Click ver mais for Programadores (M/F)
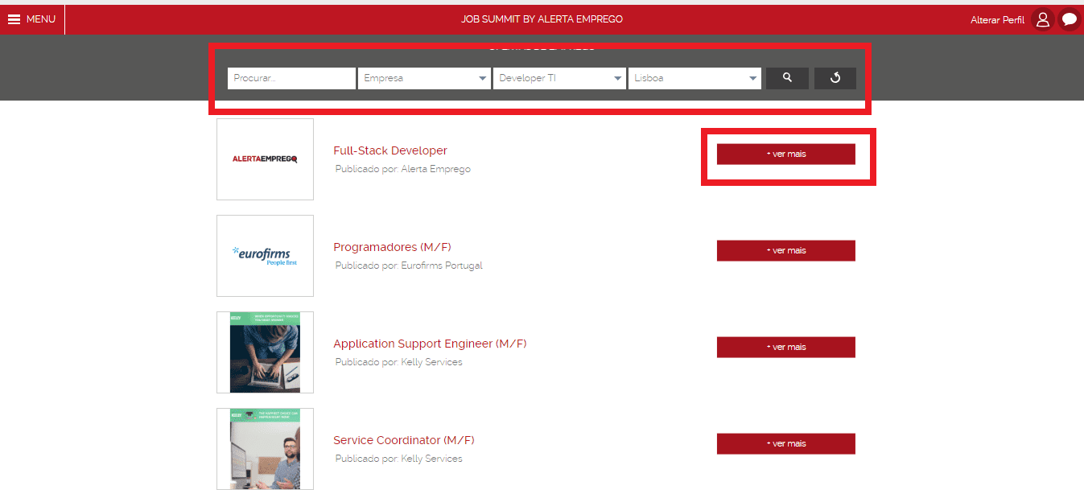Viewport: 1084px width, 490px height. pos(785,250)
